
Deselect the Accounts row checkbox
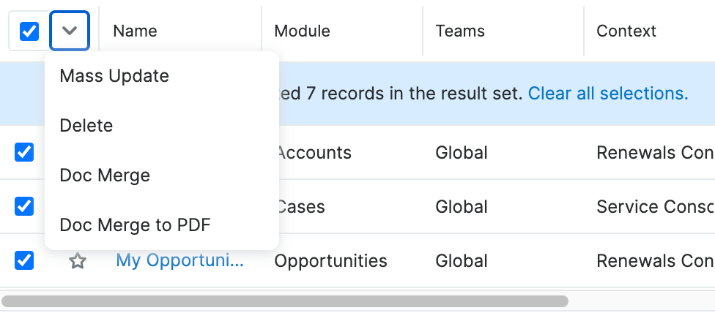pos(24,152)
